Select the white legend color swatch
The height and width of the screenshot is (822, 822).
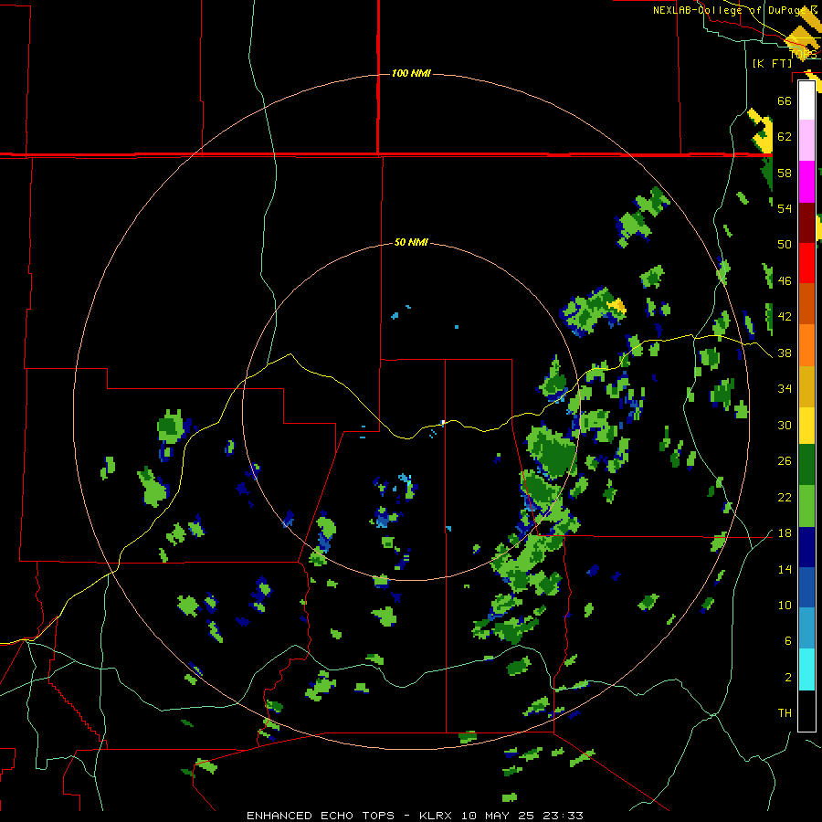806,100
